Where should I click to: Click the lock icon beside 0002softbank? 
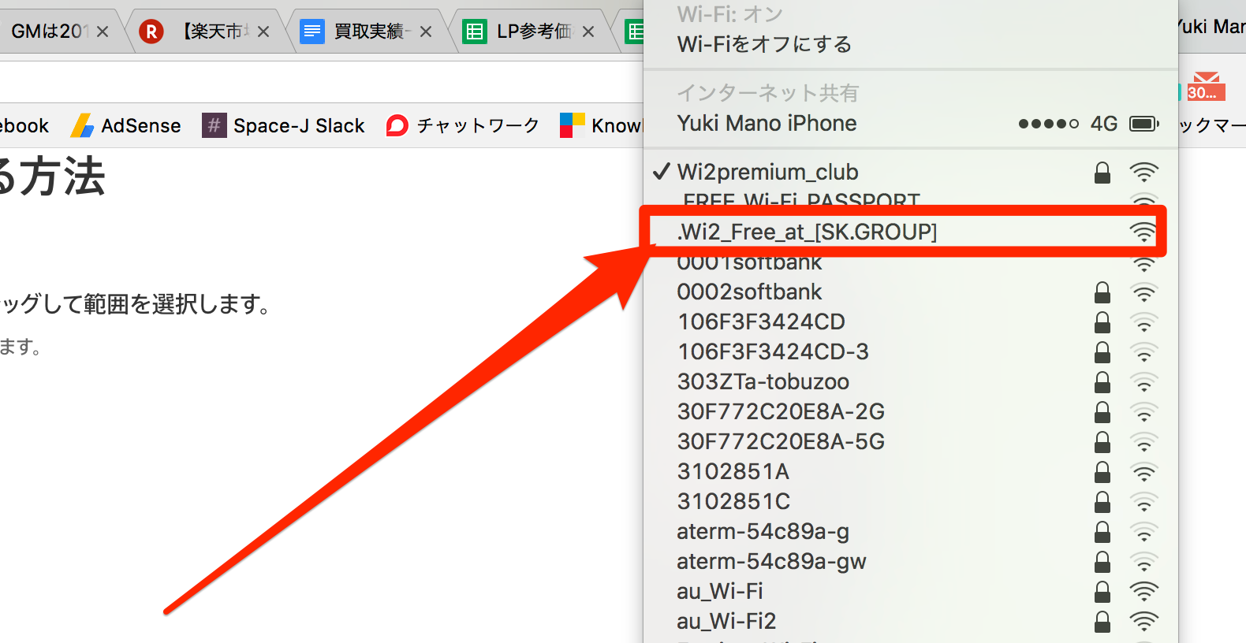pos(1102,292)
